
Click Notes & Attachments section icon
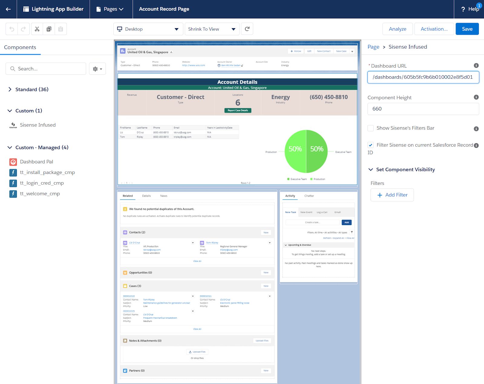[x=125, y=341]
